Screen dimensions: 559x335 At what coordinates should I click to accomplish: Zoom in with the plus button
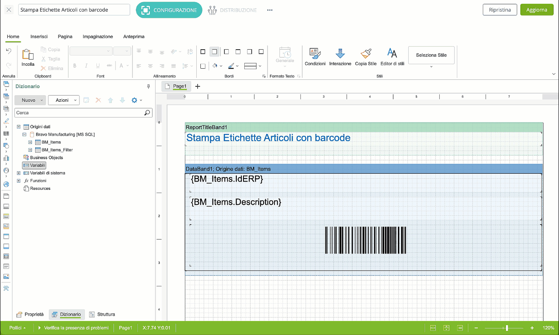pyautogui.click(x=532, y=328)
